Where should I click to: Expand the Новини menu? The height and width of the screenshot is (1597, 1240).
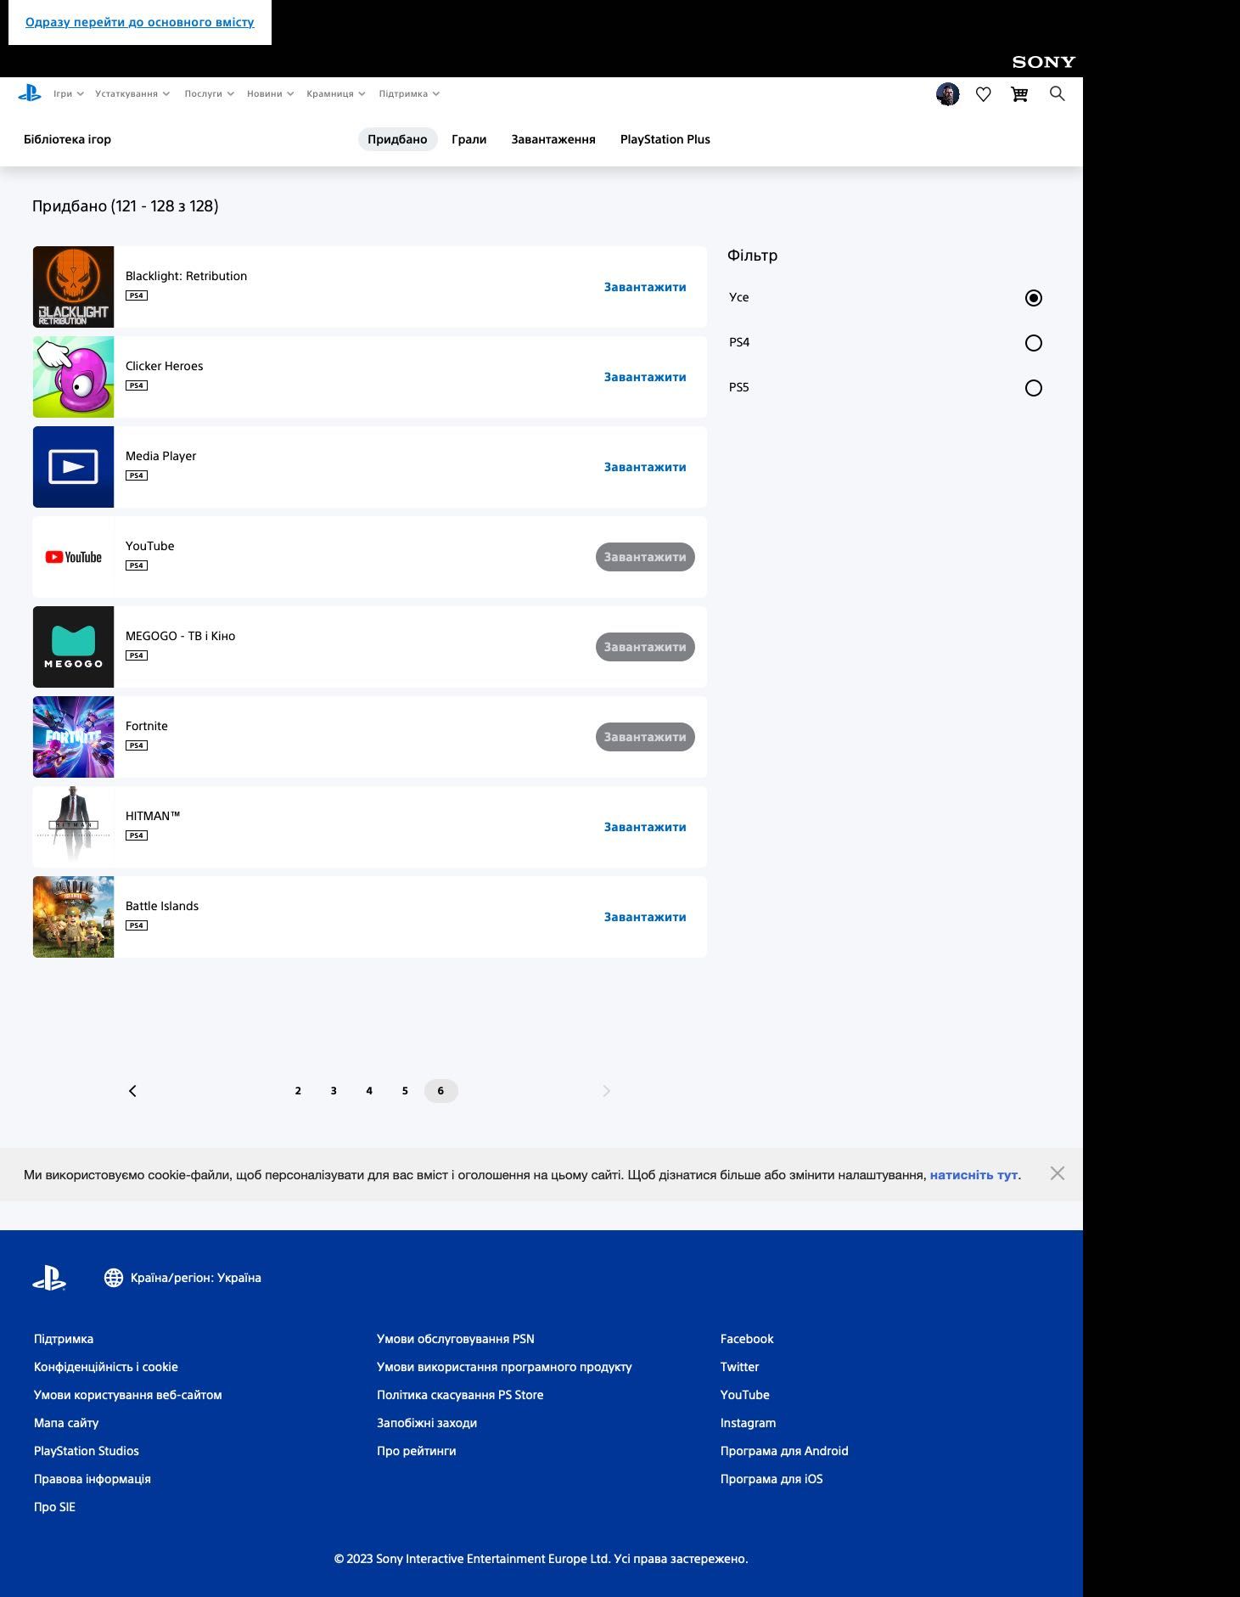tap(270, 94)
